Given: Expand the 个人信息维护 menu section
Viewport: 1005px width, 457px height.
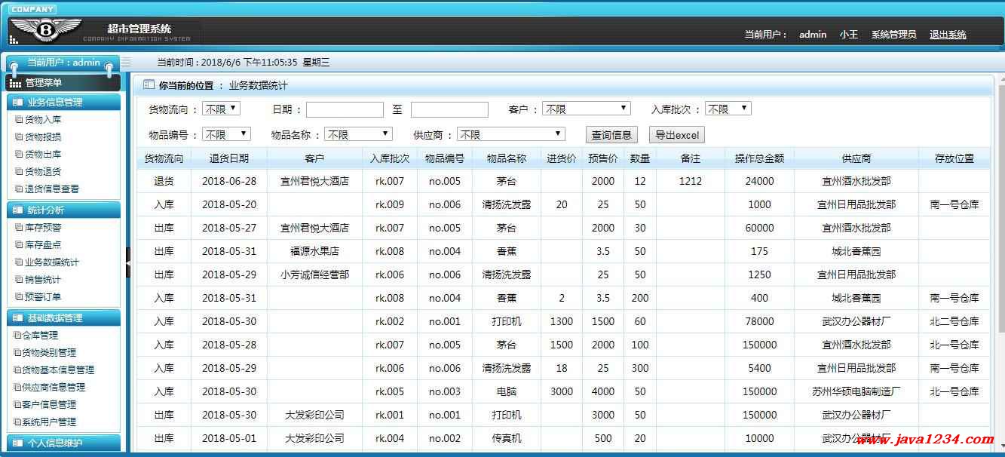Looking at the screenshot, I should [63, 443].
